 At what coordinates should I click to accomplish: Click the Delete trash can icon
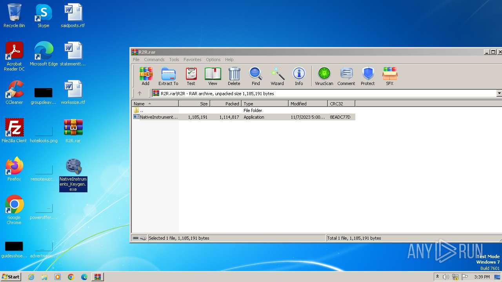pyautogui.click(x=234, y=76)
